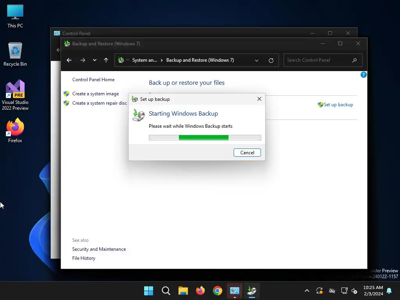Launch Google Chrome from the taskbar
The width and height of the screenshot is (400, 300).
tap(217, 291)
